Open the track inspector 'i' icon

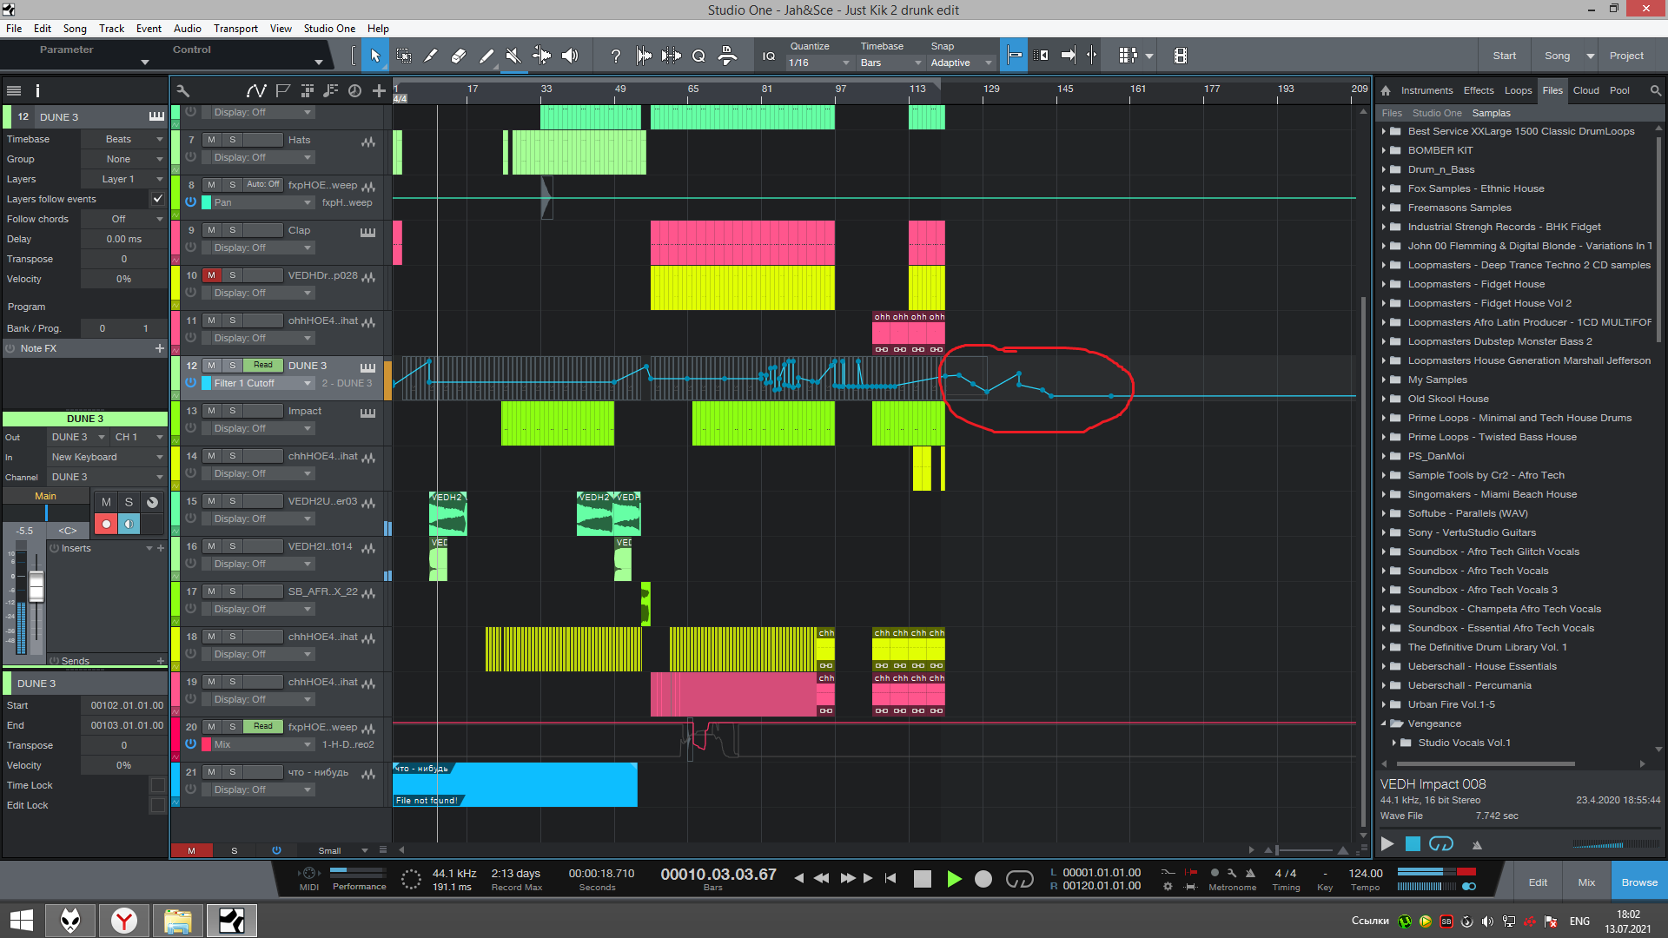[x=37, y=90]
